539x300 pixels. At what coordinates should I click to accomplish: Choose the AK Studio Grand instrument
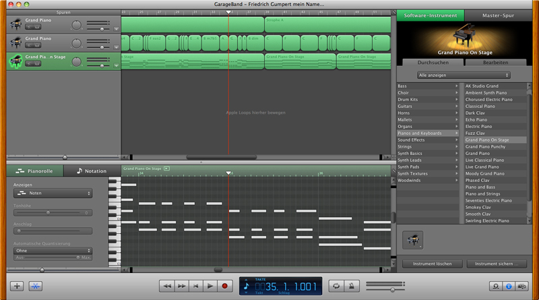tap(495, 86)
